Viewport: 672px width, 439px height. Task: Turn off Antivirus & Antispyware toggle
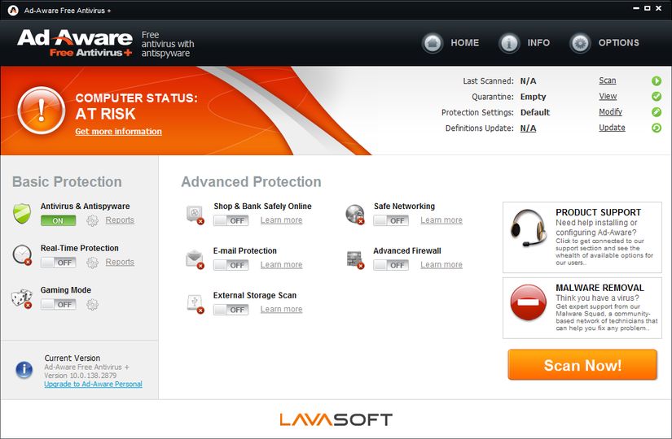tap(58, 220)
